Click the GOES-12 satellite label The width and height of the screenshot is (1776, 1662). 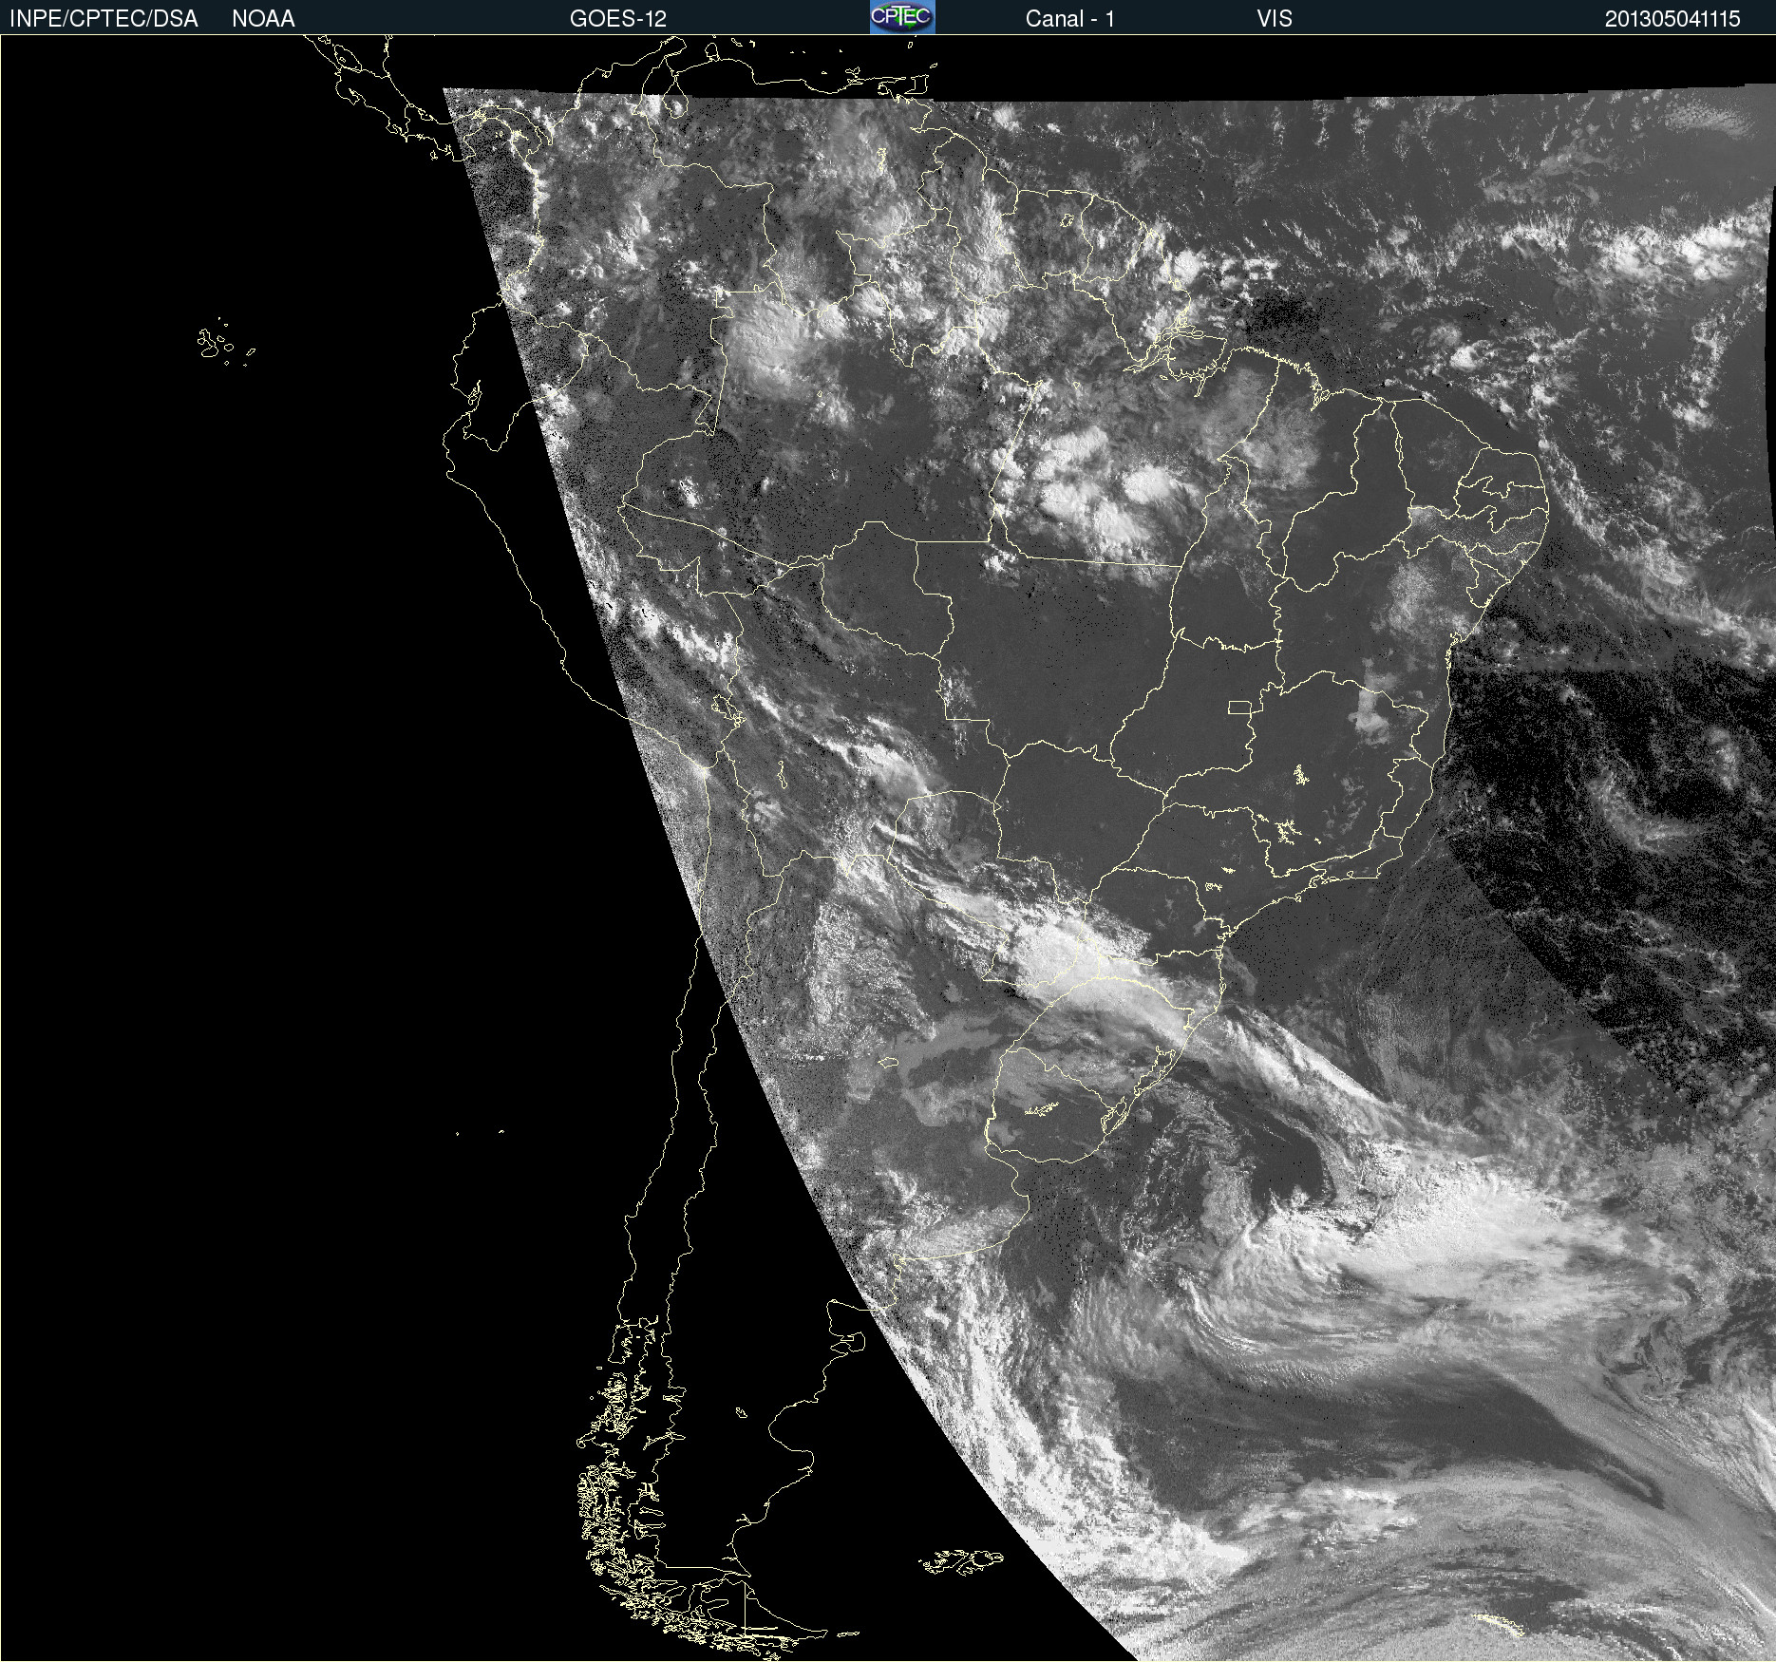pyautogui.click(x=618, y=19)
